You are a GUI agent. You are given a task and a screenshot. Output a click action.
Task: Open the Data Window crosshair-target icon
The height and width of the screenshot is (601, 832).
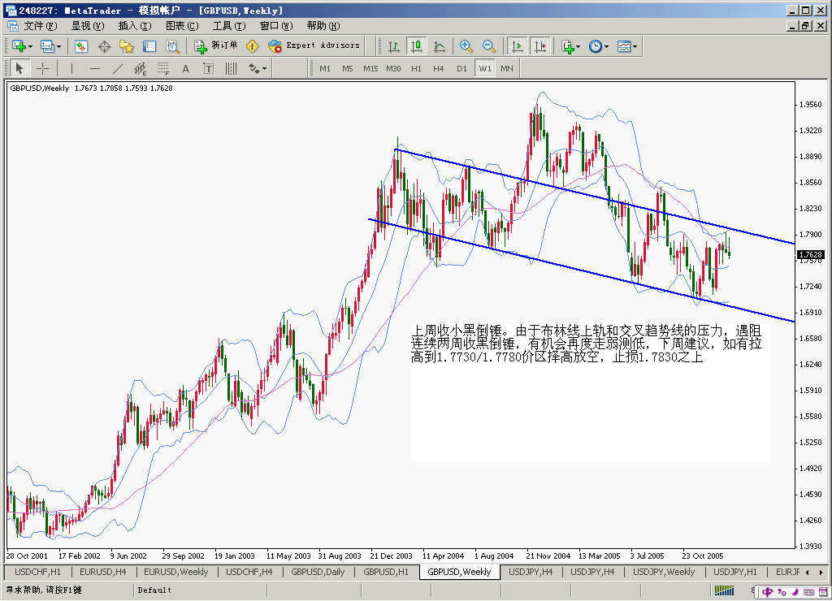[x=104, y=46]
